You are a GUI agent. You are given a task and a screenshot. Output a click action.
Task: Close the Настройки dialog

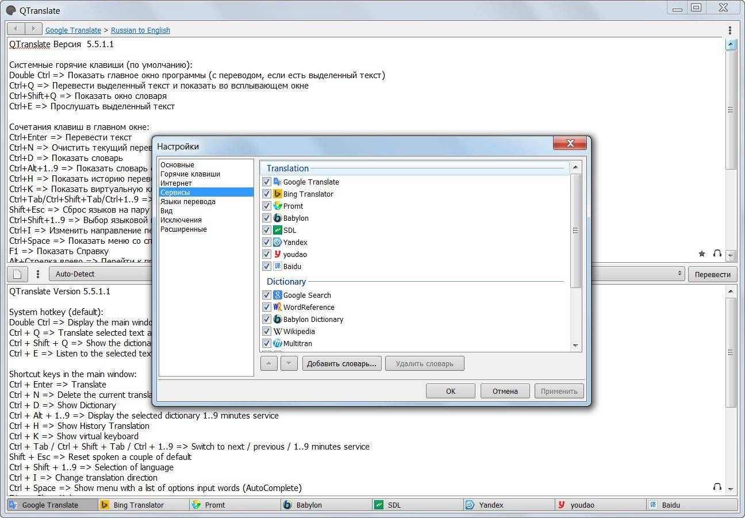point(570,143)
